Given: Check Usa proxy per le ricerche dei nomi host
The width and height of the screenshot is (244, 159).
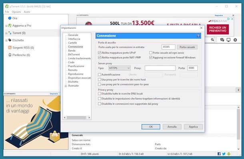Looking at the screenshot, I should [100, 79].
